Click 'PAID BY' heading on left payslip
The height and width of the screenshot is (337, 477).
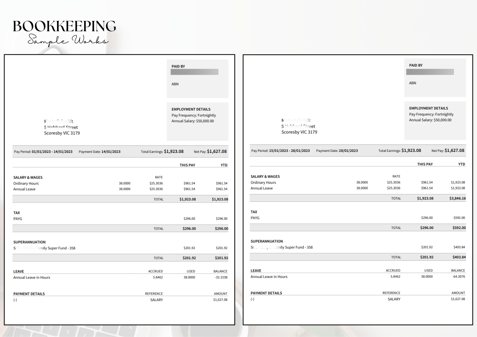coord(178,67)
